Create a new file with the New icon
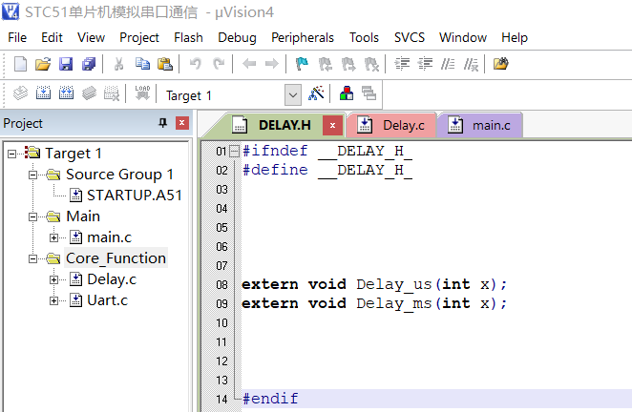Image resolution: width=632 pixels, height=412 pixels. [x=20, y=64]
